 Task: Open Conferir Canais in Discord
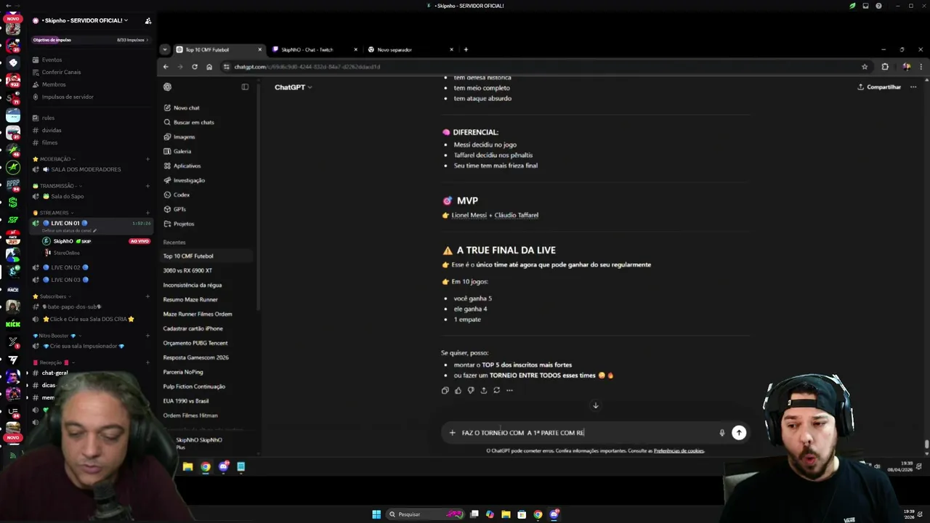click(x=61, y=72)
